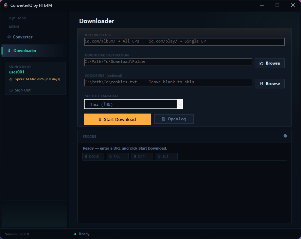This screenshot has width=301, height=239.
Task: Click the 0 SUB counter
Action: (x=166, y=156)
